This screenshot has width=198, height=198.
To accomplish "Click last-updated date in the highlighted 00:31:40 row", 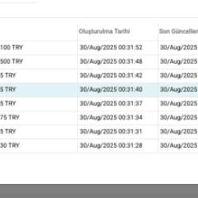I will point(179,90).
